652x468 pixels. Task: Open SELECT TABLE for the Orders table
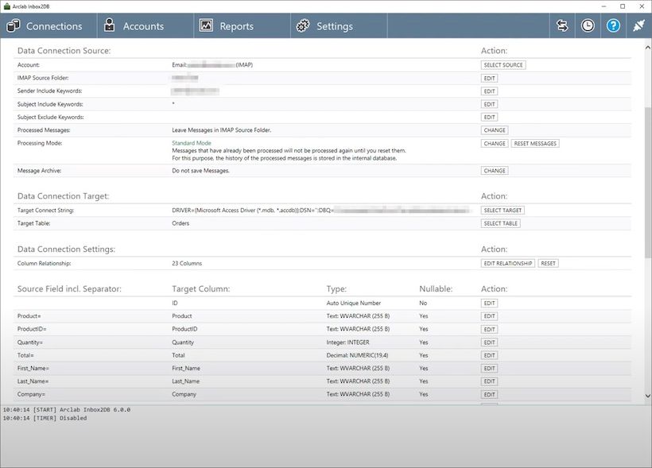pyautogui.click(x=500, y=223)
